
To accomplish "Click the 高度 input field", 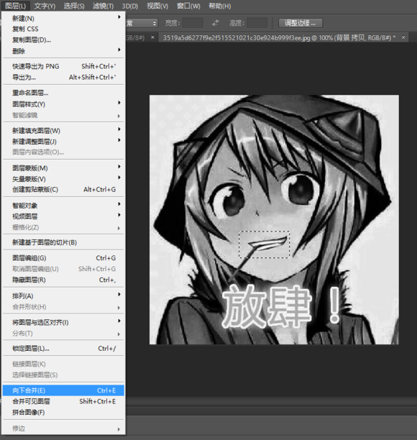I will (257, 23).
